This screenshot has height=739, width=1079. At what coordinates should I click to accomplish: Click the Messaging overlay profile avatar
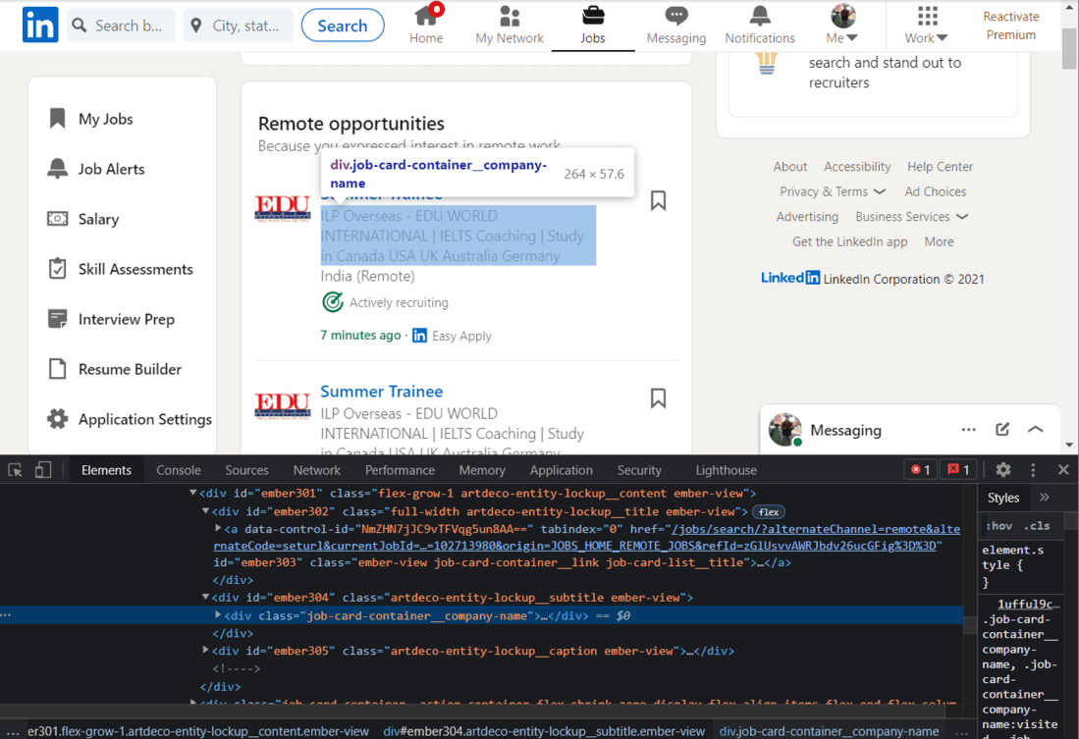pyautogui.click(x=785, y=430)
